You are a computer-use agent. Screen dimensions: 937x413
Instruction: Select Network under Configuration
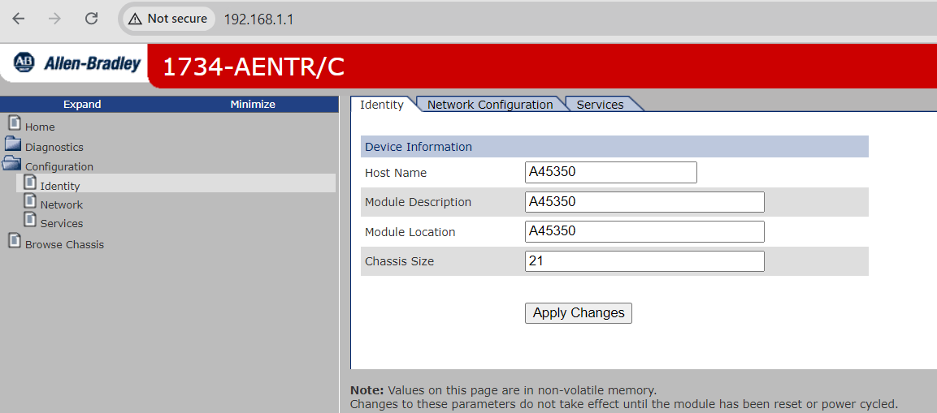[x=62, y=204]
